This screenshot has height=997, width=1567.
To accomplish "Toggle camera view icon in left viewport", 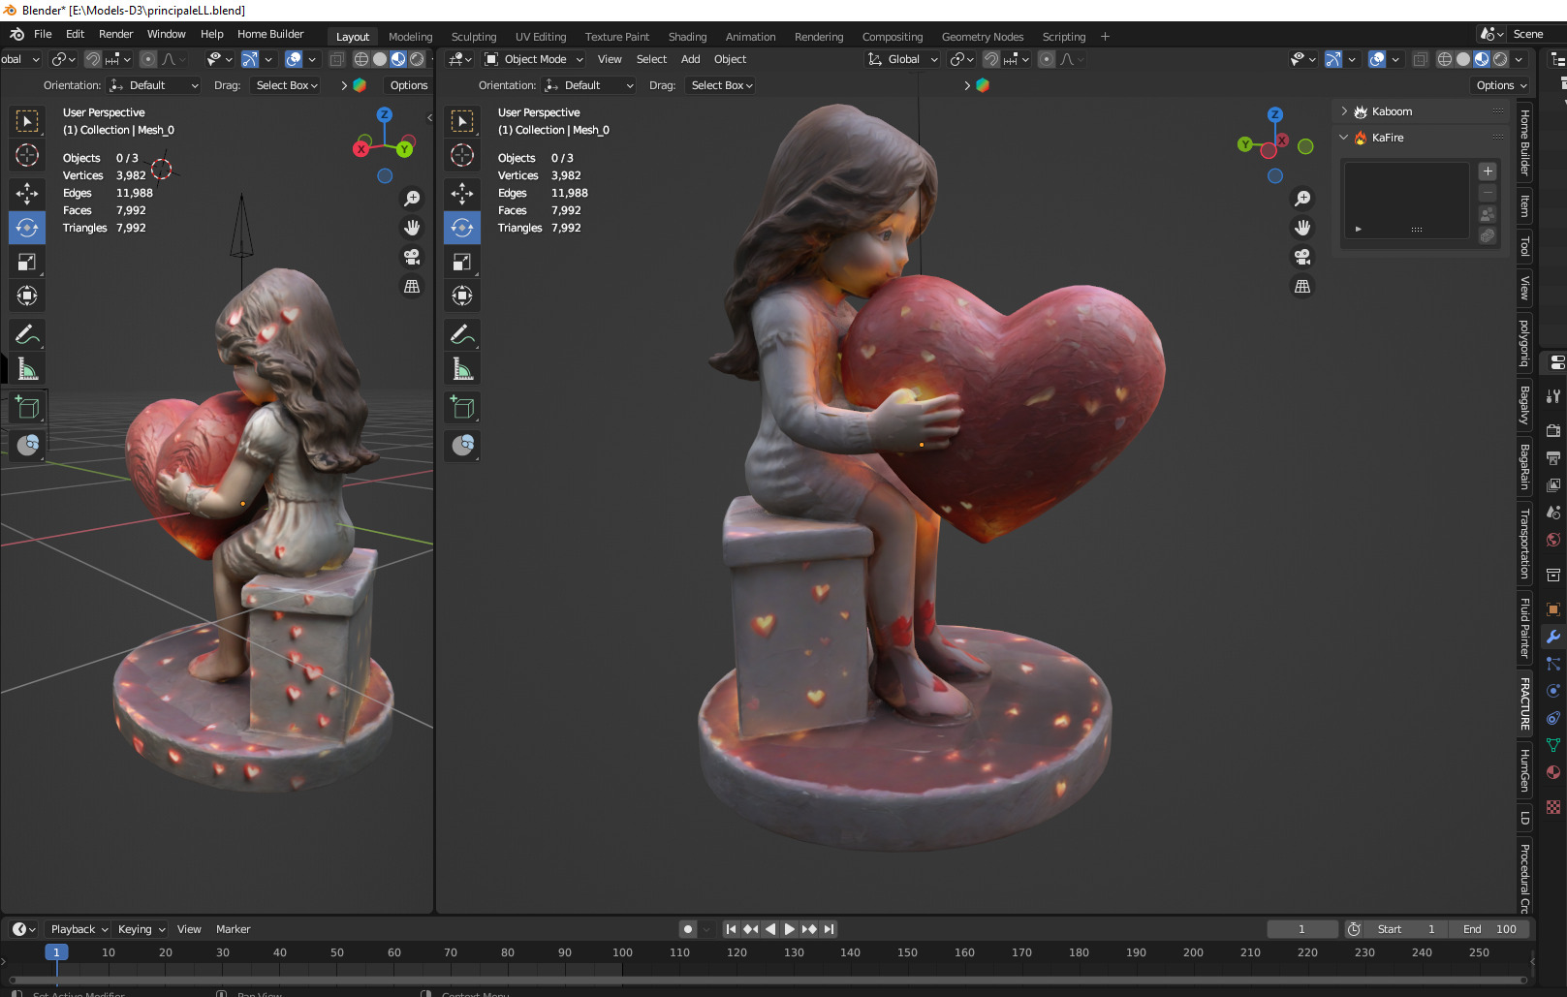I will [x=412, y=257].
